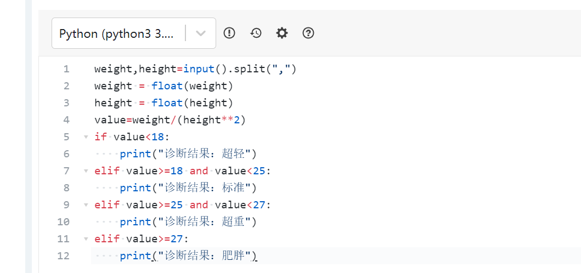Collapse the elif block on line 9

tap(86, 205)
